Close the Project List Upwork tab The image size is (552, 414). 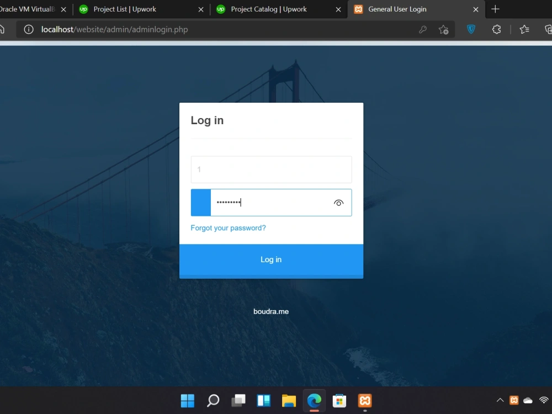pyautogui.click(x=201, y=9)
